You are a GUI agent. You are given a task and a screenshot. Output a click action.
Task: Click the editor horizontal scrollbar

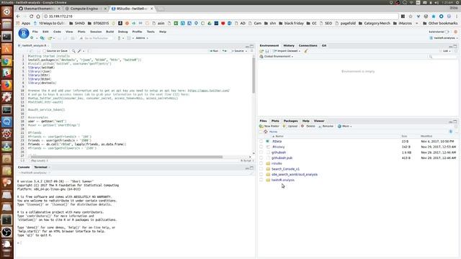[127, 157]
